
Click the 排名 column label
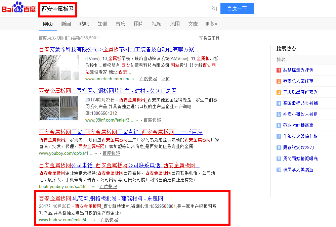point(281,59)
